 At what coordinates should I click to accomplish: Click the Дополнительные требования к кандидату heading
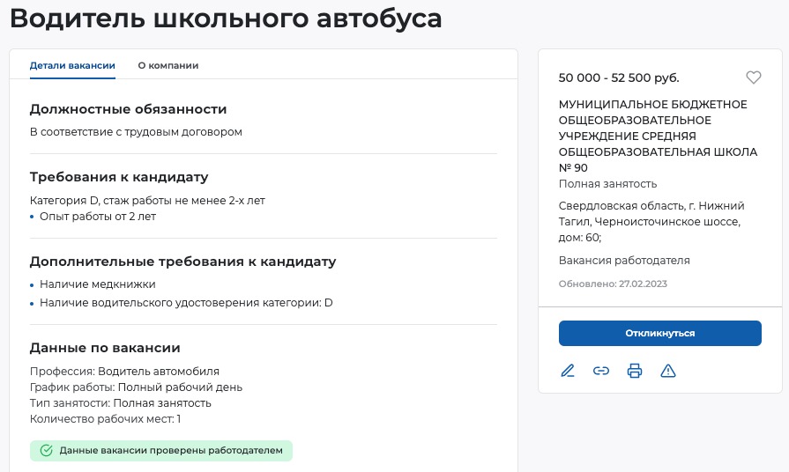pos(182,262)
